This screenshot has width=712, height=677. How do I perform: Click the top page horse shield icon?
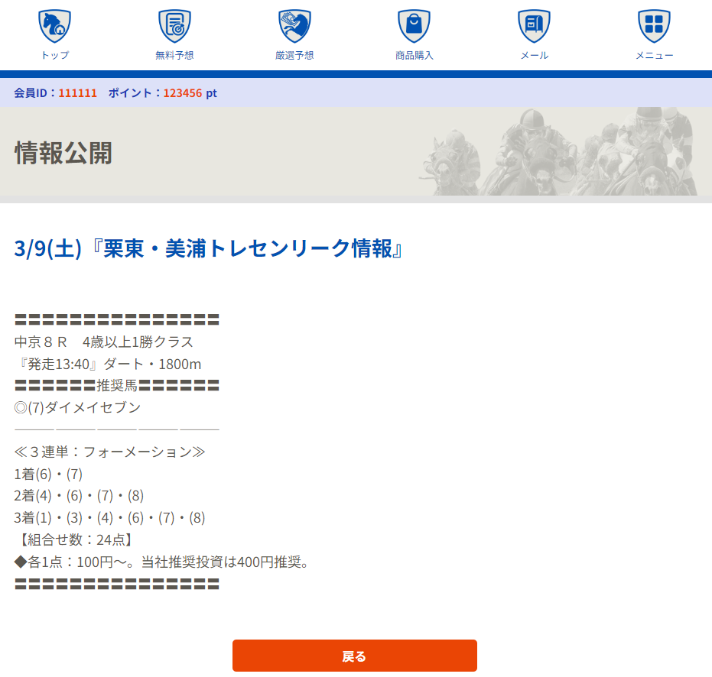54,26
